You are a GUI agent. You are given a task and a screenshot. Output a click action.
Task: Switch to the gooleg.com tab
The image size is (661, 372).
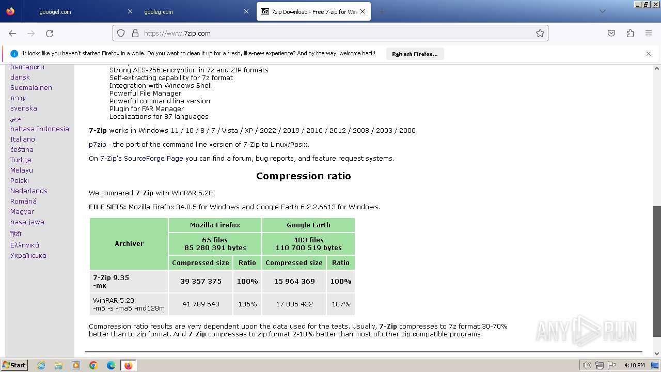coord(196,11)
